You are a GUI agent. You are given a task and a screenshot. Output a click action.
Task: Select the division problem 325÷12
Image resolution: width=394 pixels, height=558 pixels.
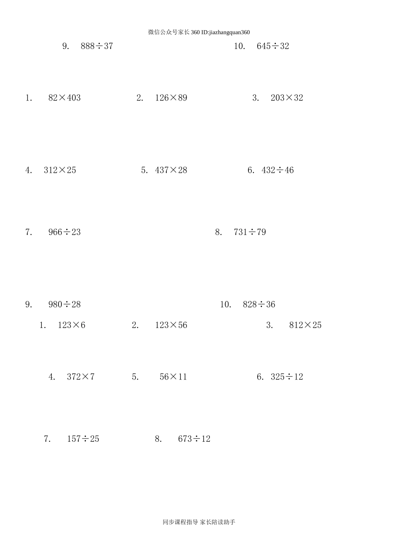[287, 377]
